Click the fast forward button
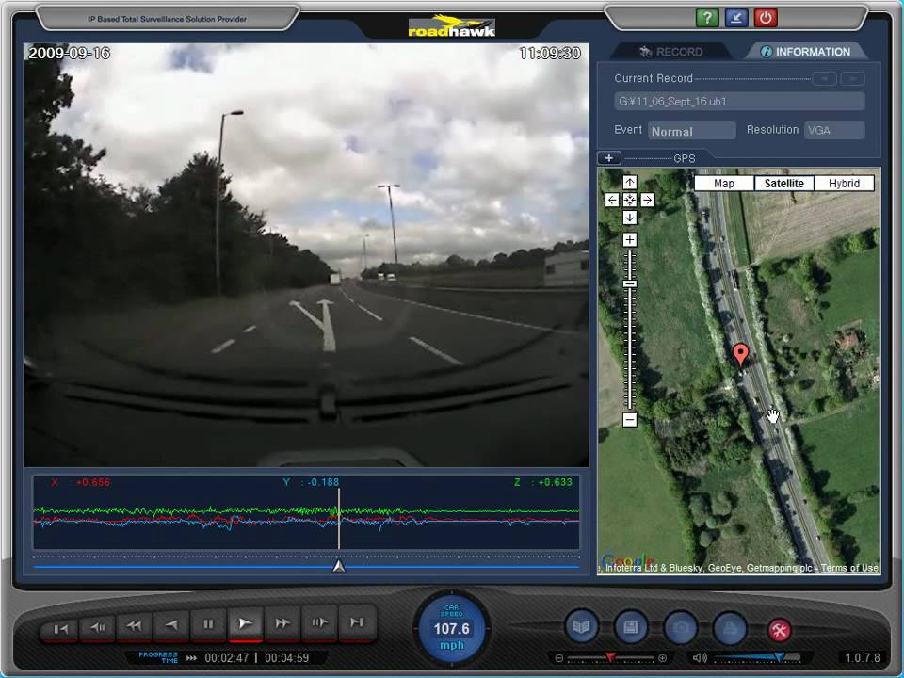The image size is (904, 678). [282, 623]
